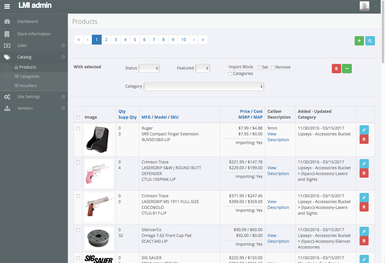This screenshot has height=263, width=385.
Task: Edit the CTLG-917-LIP Lasergrip product
Action: click(x=364, y=198)
